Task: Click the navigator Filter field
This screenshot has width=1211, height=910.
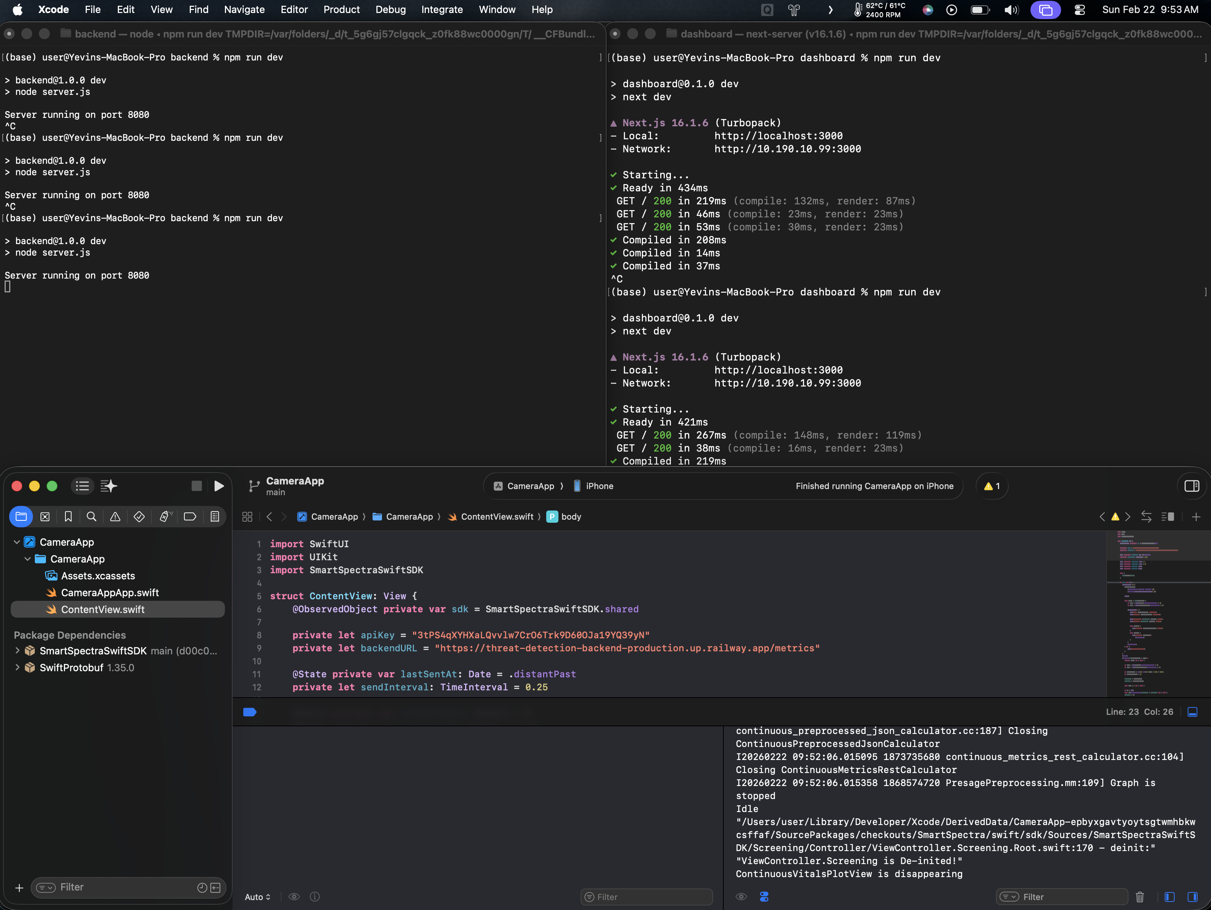Action: point(126,887)
